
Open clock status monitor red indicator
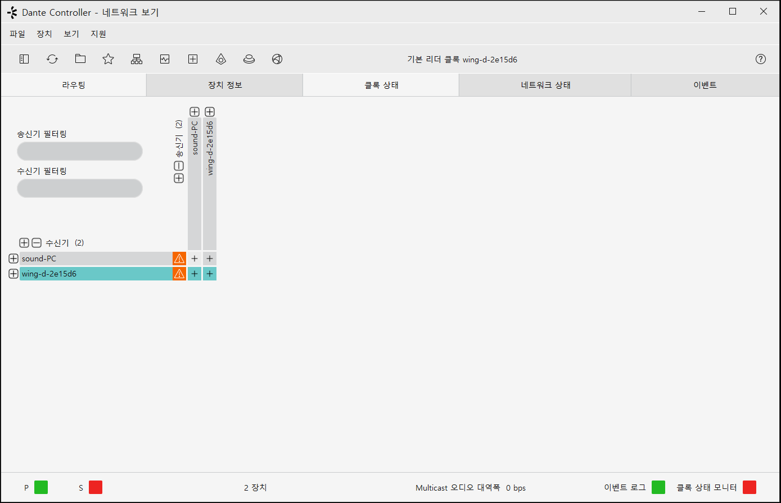click(750, 487)
